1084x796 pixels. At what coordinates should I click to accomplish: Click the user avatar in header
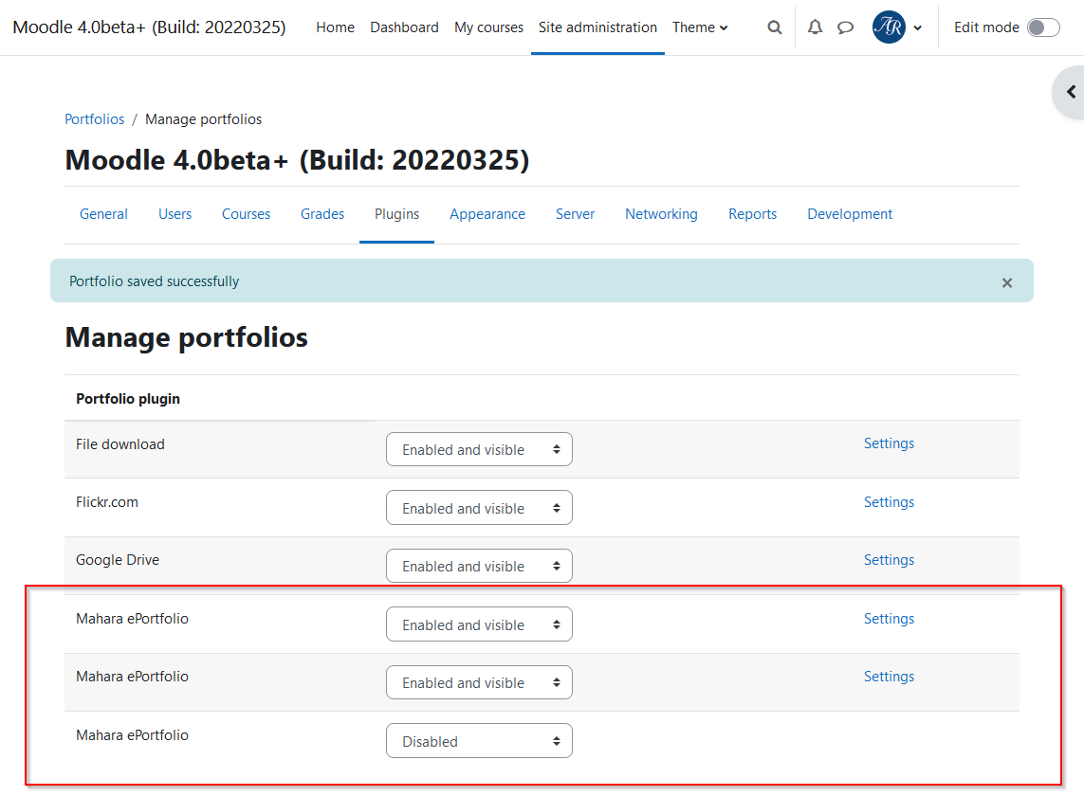pos(889,27)
